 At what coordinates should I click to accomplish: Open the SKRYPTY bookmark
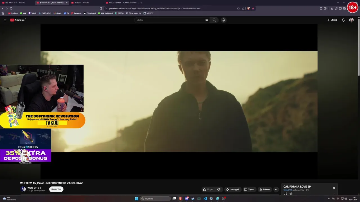(x=148, y=13)
